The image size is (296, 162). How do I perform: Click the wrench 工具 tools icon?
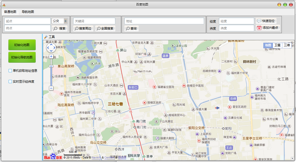click(x=46, y=37)
